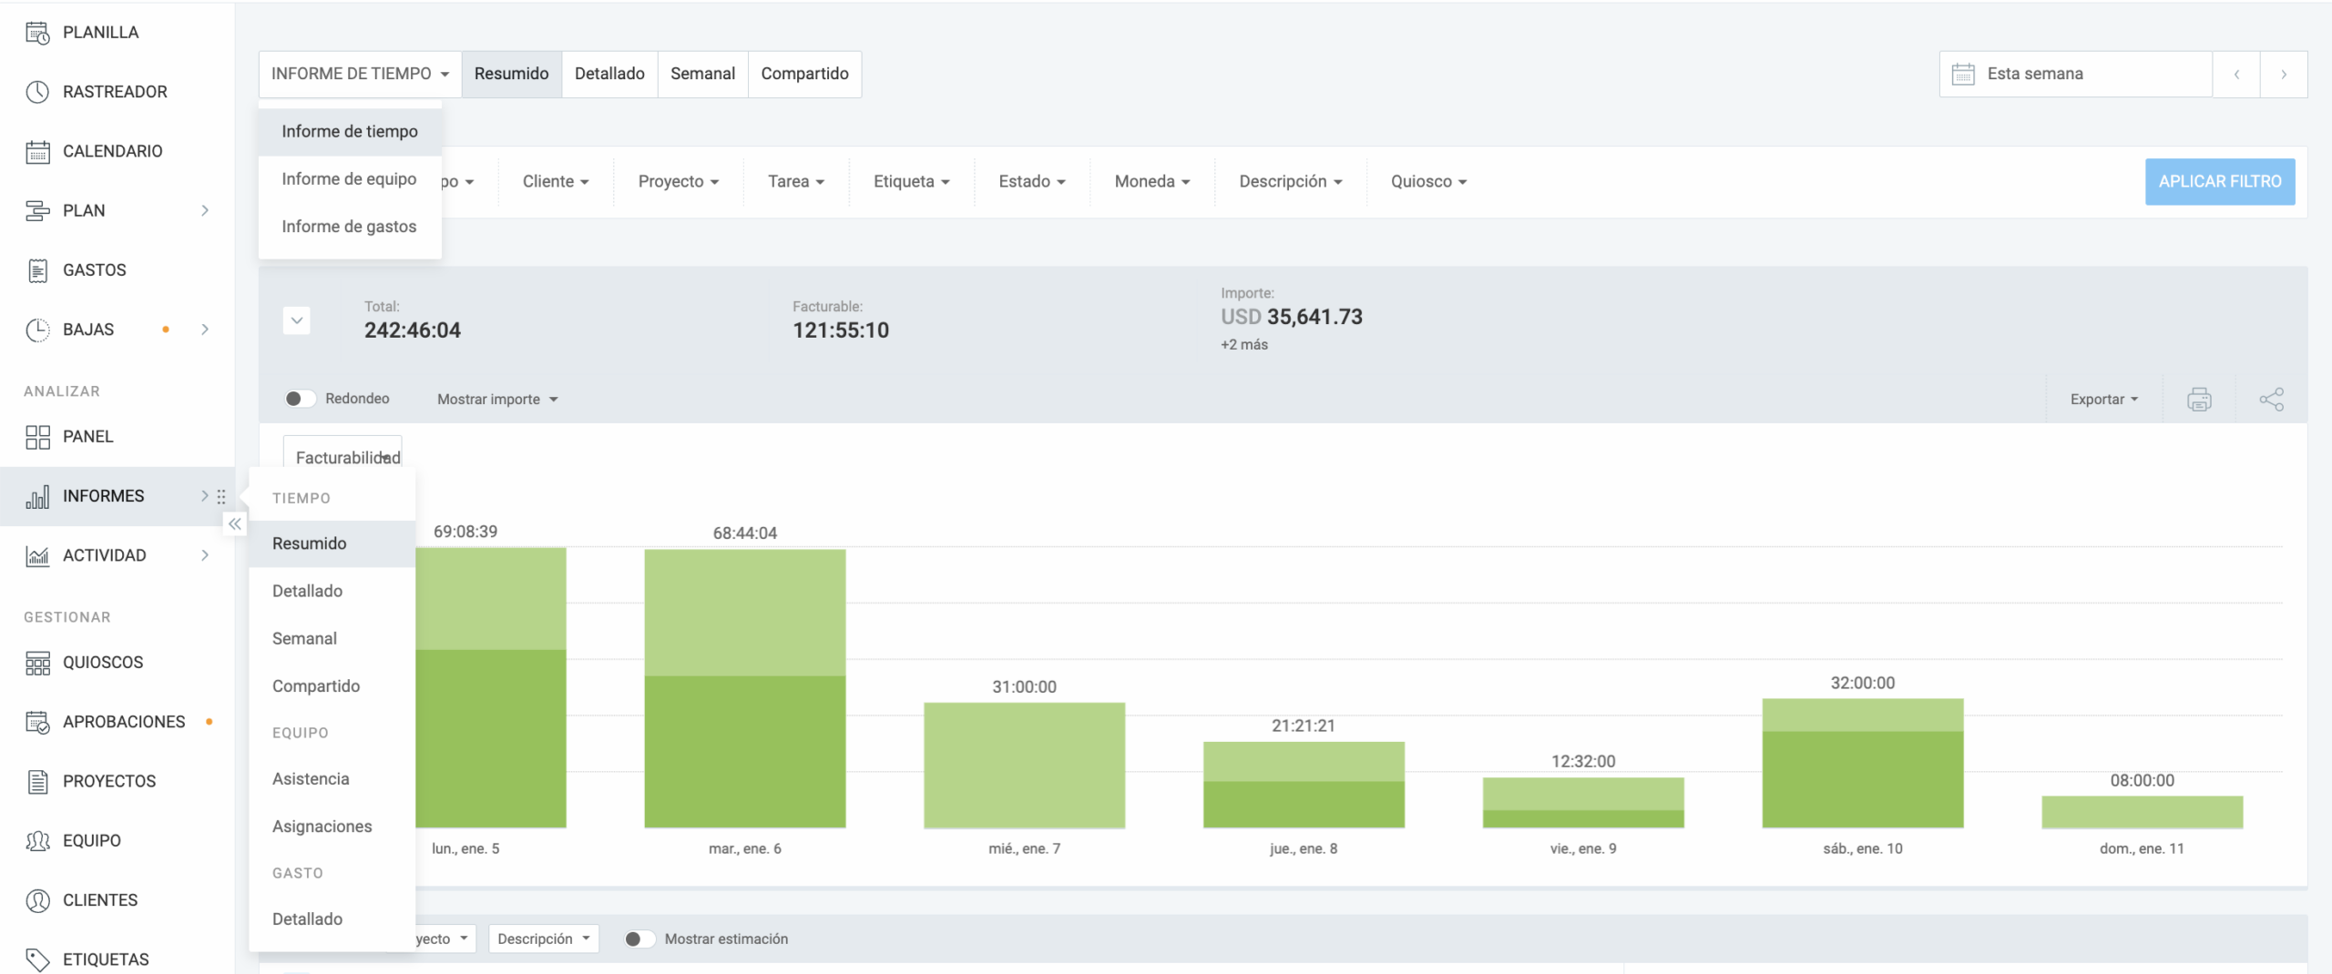Viewport: 2332px width, 974px height.
Task: Click the Quioscos sidebar icon
Action: tap(37, 663)
